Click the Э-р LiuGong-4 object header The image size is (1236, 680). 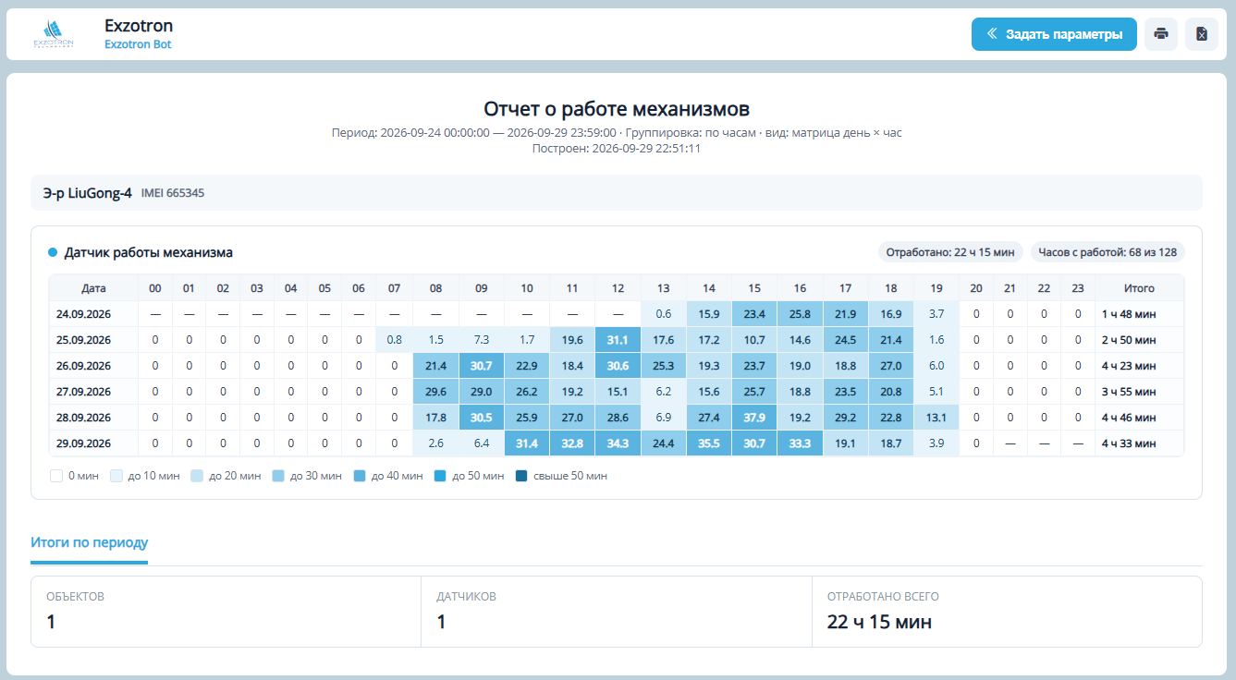click(617, 193)
